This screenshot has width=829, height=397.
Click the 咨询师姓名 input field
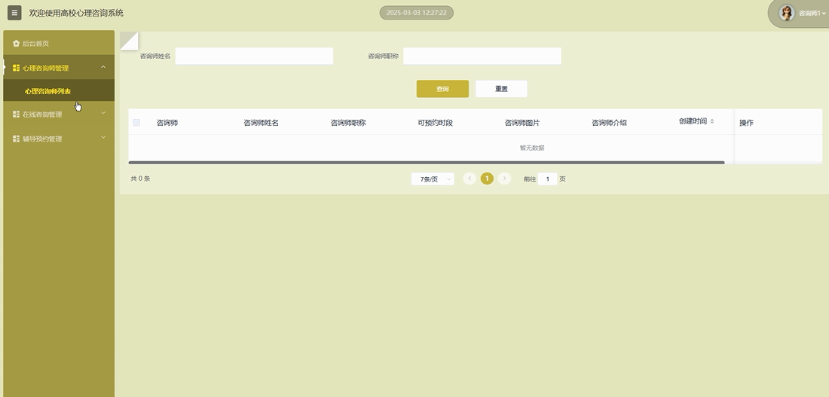[x=254, y=56]
